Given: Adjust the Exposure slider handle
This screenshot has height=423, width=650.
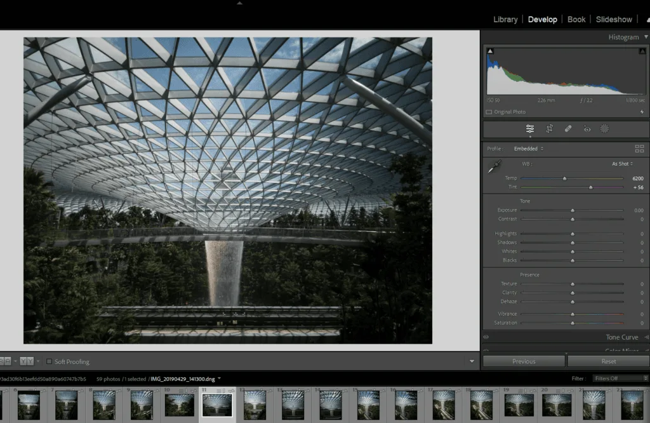Looking at the screenshot, I should 573,211.
